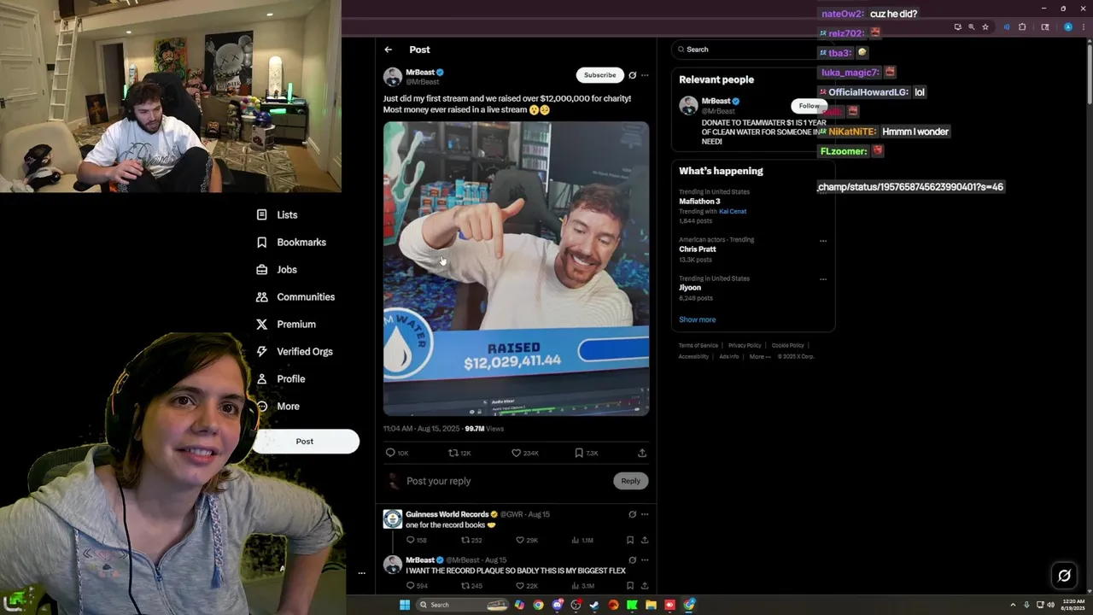Open Communities in the sidebar

point(296,297)
